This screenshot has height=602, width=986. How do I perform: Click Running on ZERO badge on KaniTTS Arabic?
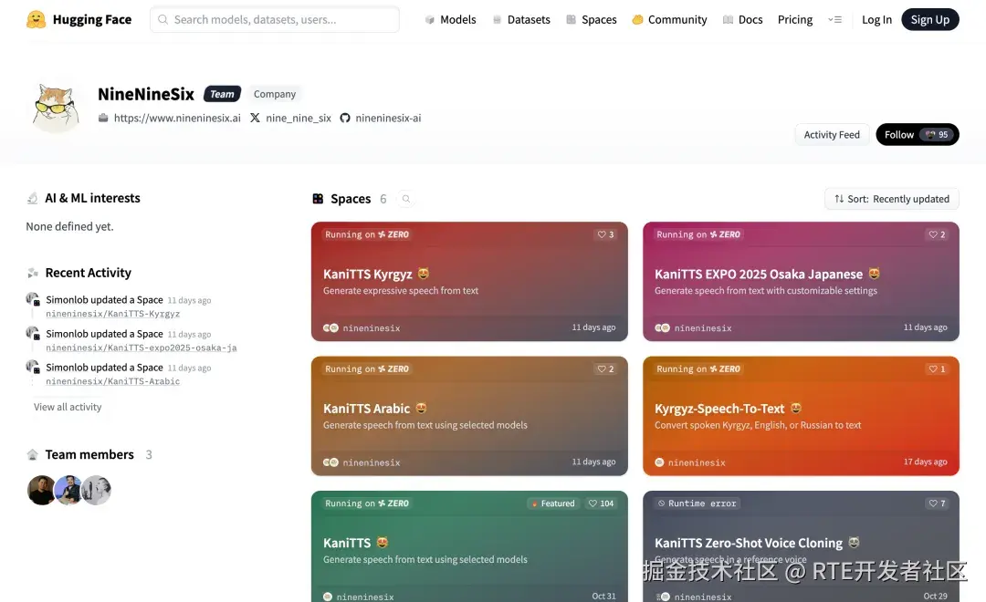coord(367,368)
